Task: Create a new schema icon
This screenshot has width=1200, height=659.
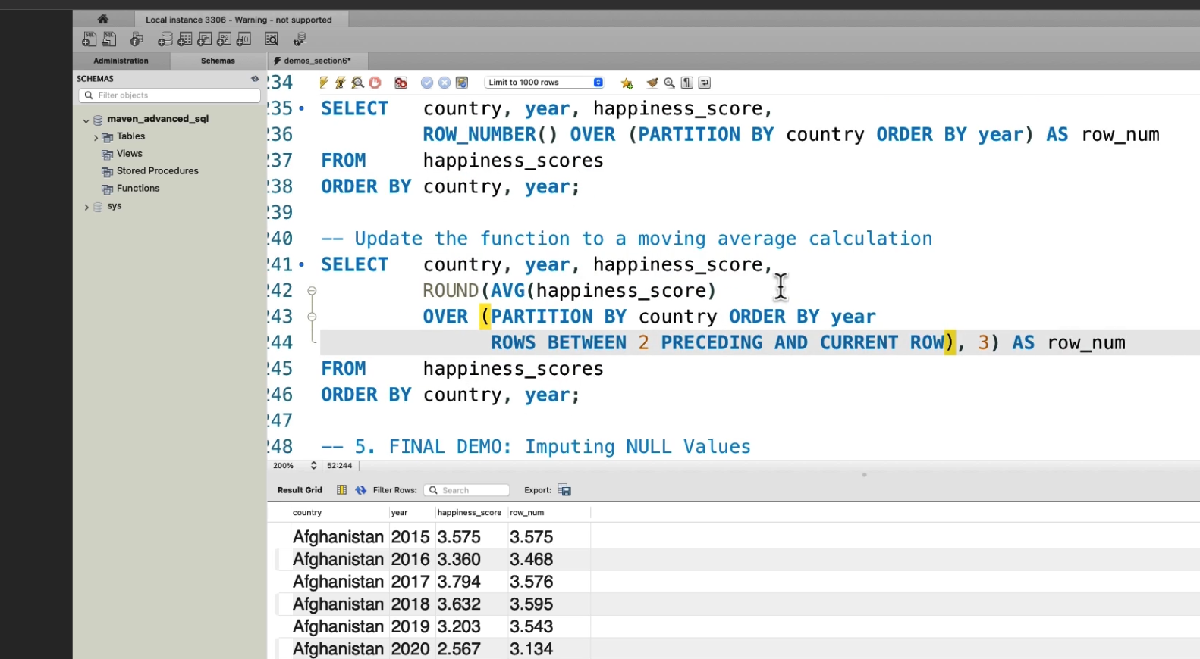Action: pyautogui.click(x=165, y=39)
